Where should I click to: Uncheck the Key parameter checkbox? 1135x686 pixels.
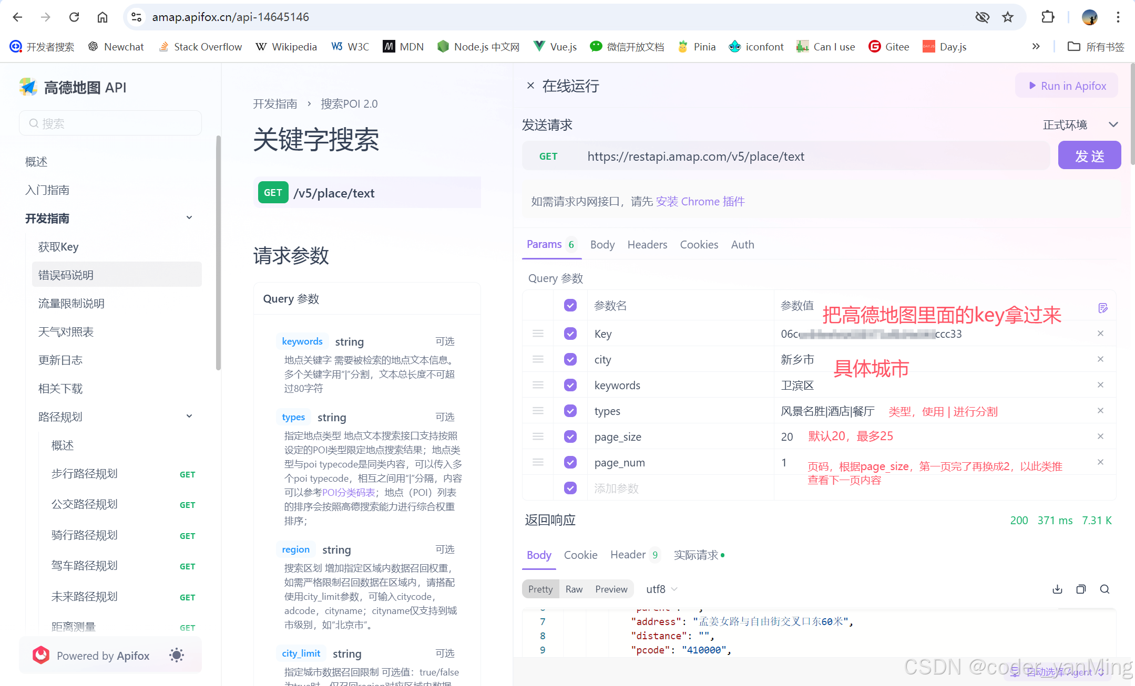(x=570, y=334)
